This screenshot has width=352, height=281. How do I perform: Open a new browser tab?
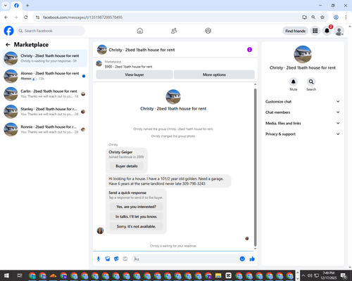(x=27, y=6)
